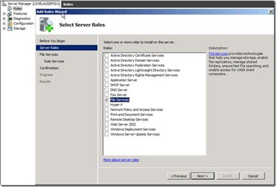This screenshot has height=187, width=276.
Task: Click the Storage node icon
Action: click(x=10, y=28)
